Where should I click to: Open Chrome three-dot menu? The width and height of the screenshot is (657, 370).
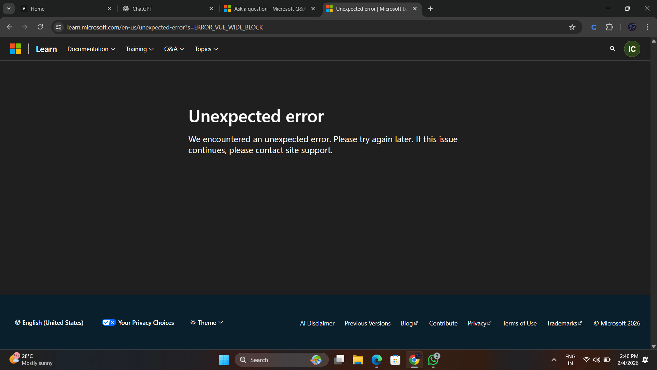(x=647, y=27)
